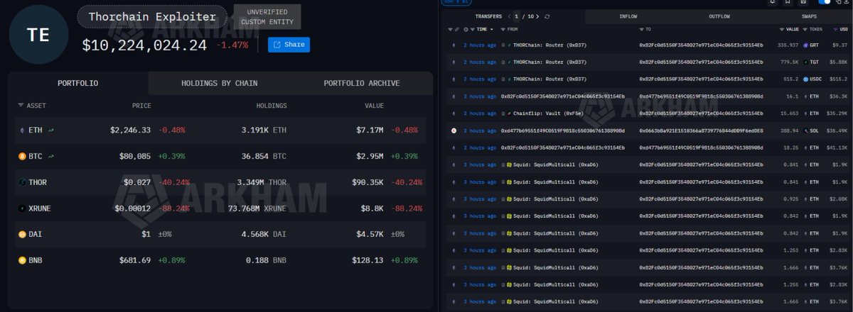The width and height of the screenshot is (853, 312).
Task: Click the GRT token icon in the transfers
Action: tap(806, 45)
